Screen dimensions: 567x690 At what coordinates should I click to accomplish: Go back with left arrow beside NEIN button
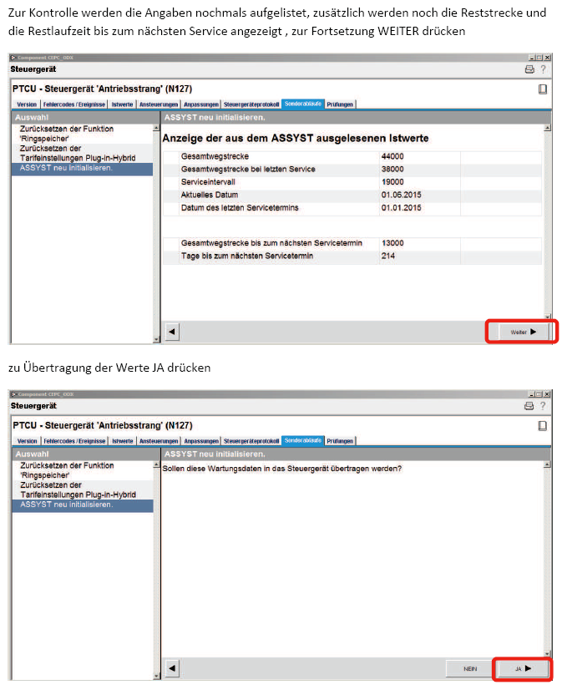pyautogui.click(x=172, y=668)
